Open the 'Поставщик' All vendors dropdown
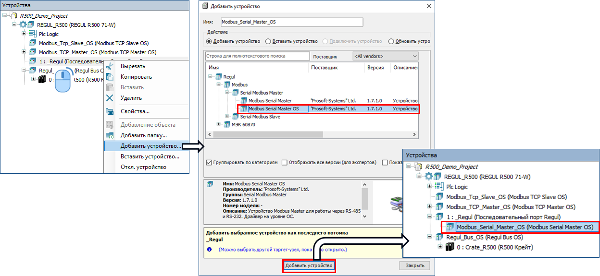The height and width of the screenshot is (276, 600). (x=386, y=56)
